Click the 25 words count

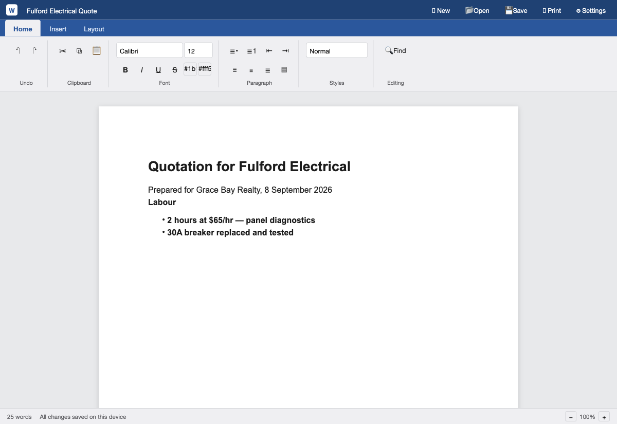coord(20,417)
